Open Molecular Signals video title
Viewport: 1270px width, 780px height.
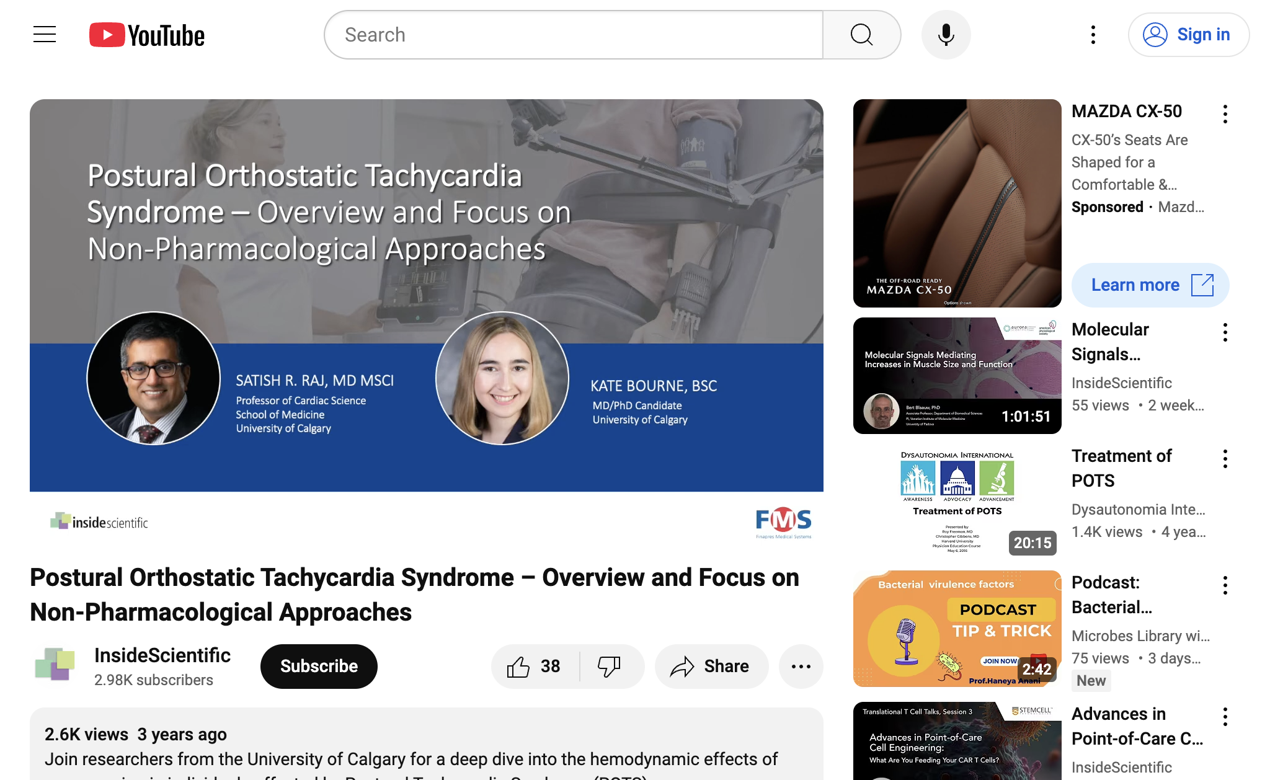coord(1110,342)
